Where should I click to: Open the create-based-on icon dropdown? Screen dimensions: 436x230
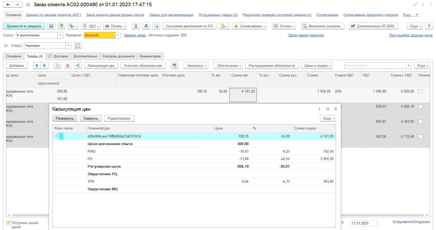pos(73,26)
